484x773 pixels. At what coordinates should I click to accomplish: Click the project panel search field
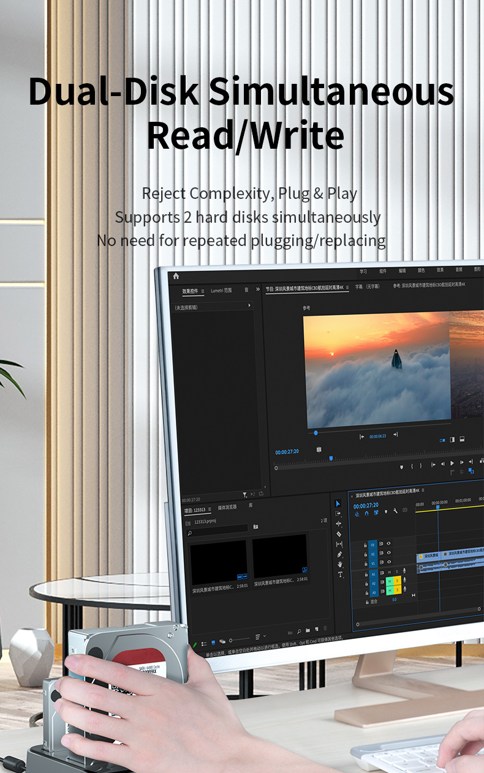(x=217, y=532)
